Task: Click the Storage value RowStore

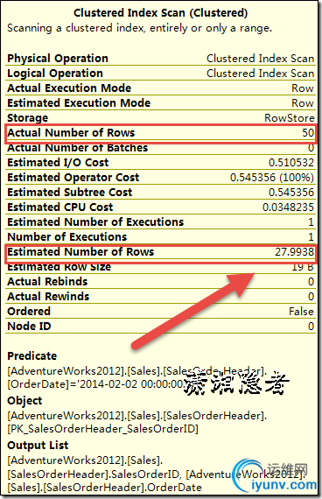Action: (x=290, y=118)
